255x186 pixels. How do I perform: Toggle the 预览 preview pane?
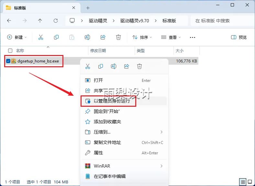tap(239, 38)
